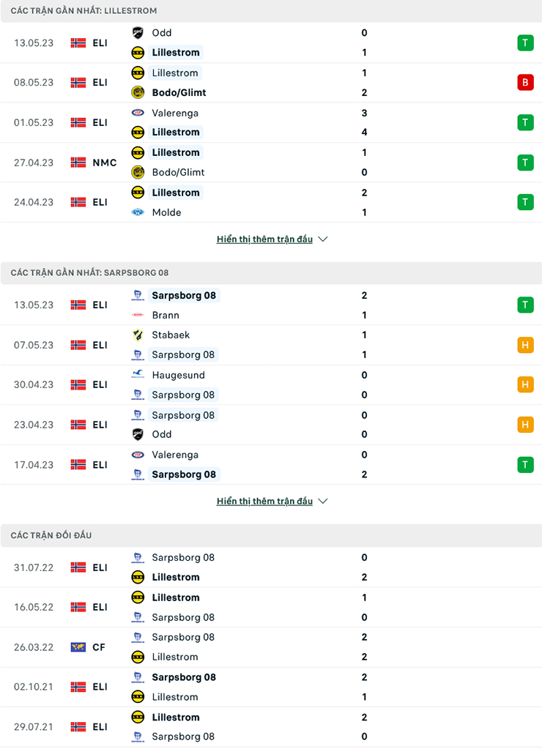542x752 pixels.
Task: Toggle the red B badge for Lillestrom vs Bodo/Glimt
Action: pos(525,82)
